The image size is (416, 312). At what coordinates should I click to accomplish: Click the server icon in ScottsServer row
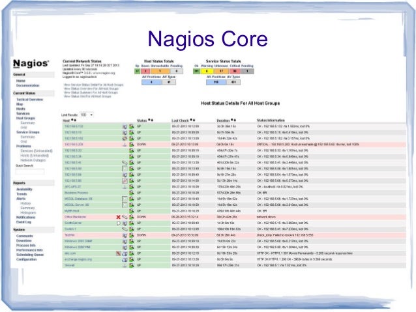click(x=125, y=223)
